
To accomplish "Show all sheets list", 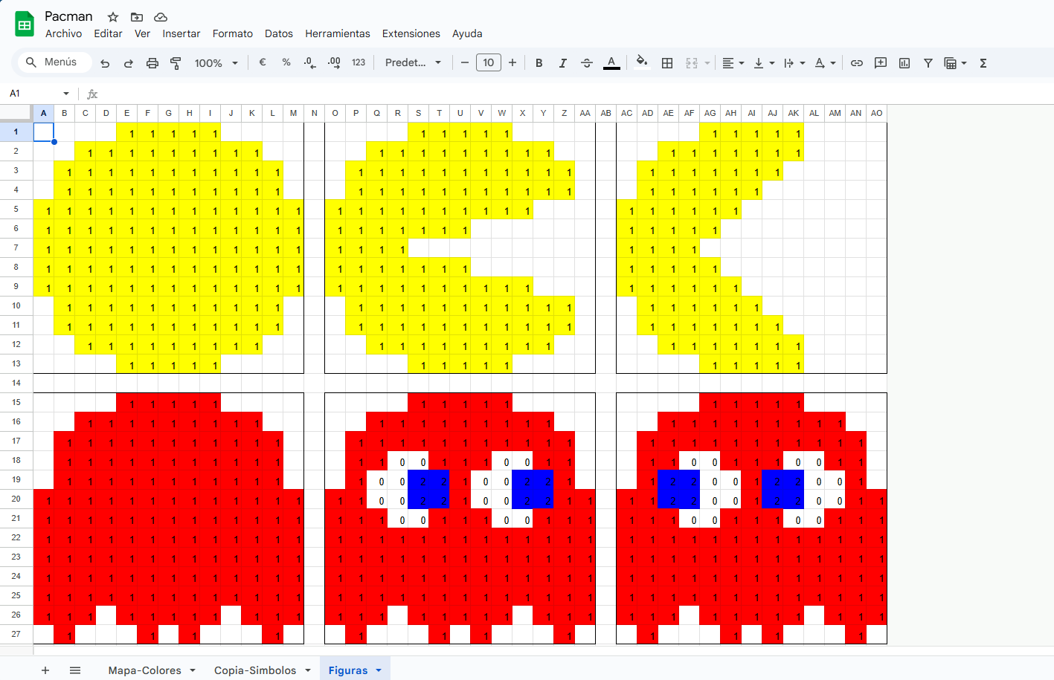I will pyautogui.click(x=75, y=670).
